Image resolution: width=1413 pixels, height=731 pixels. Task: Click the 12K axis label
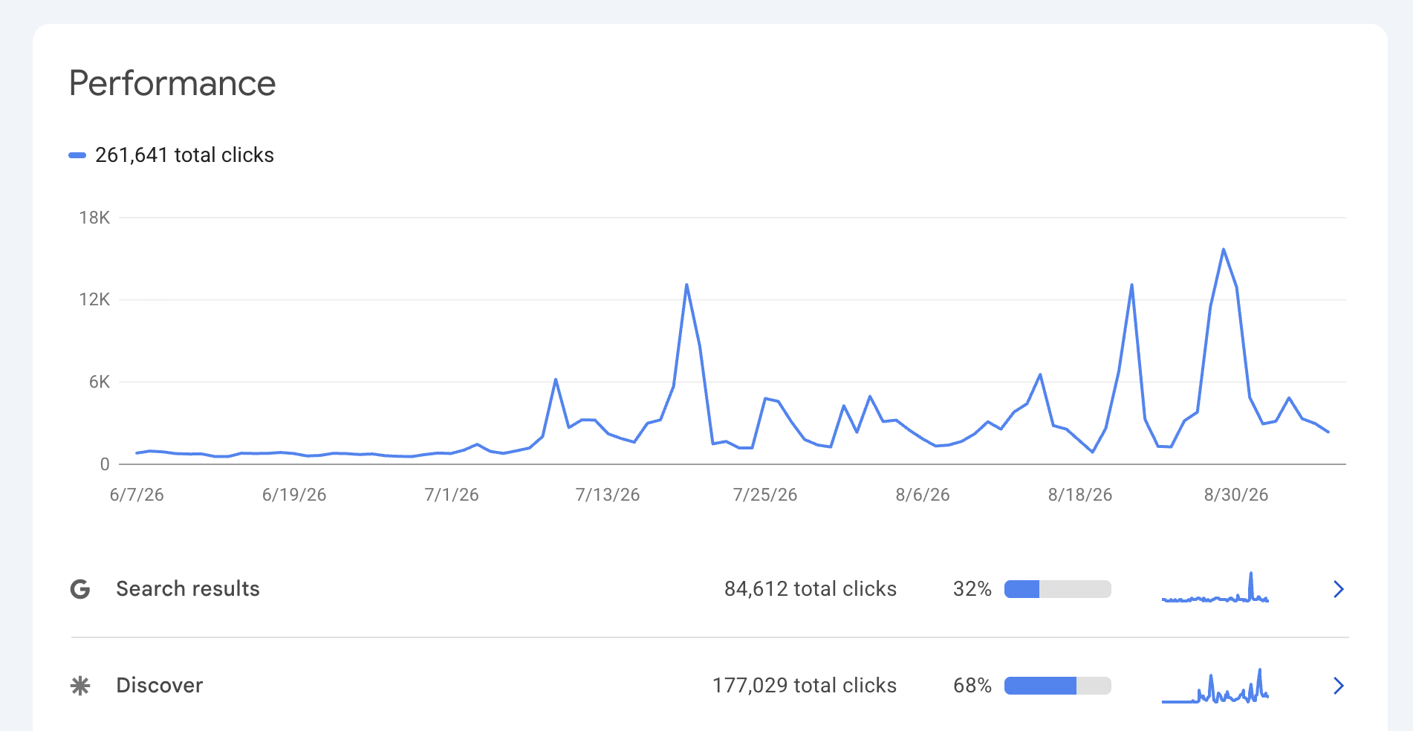click(x=94, y=299)
